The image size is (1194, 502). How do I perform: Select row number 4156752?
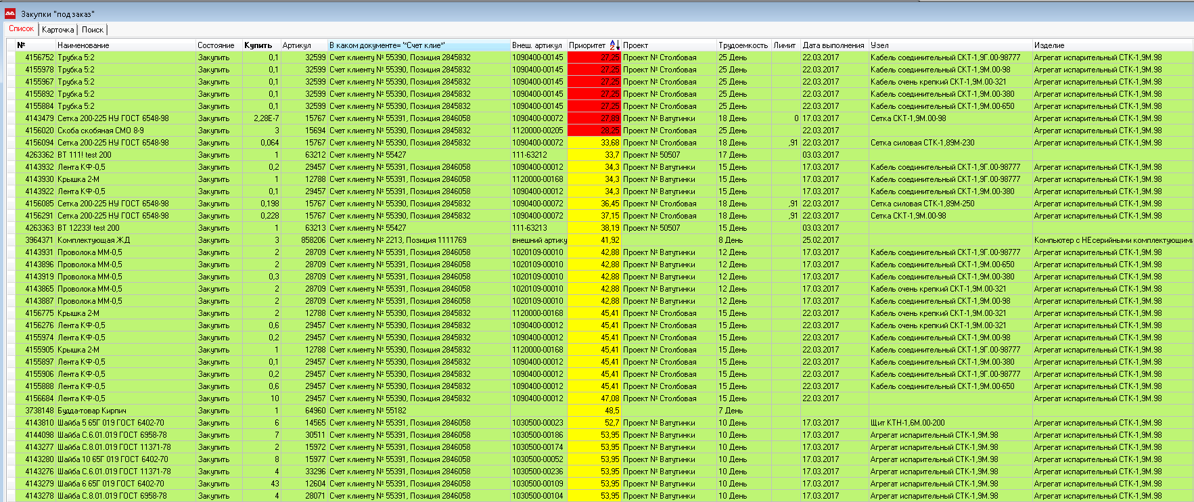39,58
